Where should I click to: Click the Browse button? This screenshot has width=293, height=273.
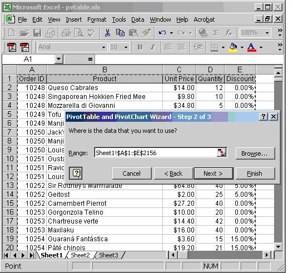pos(255,153)
